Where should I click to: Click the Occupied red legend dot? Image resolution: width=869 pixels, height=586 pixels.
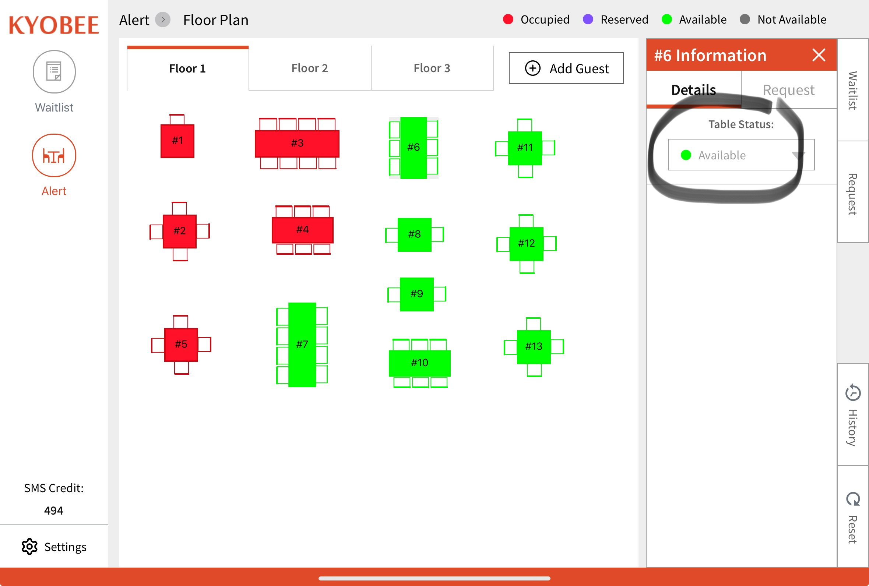click(x=508, y=20)
